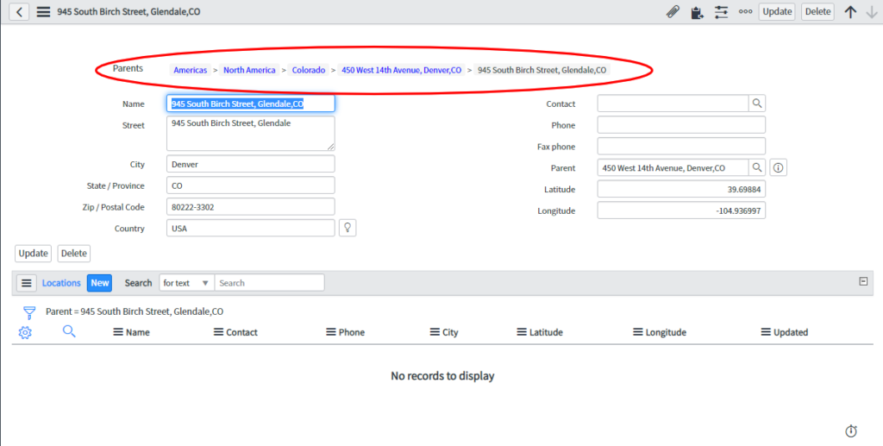The image size is (883, 446).
Task: Open City column header menu
Action: click(x=435, y=332)
